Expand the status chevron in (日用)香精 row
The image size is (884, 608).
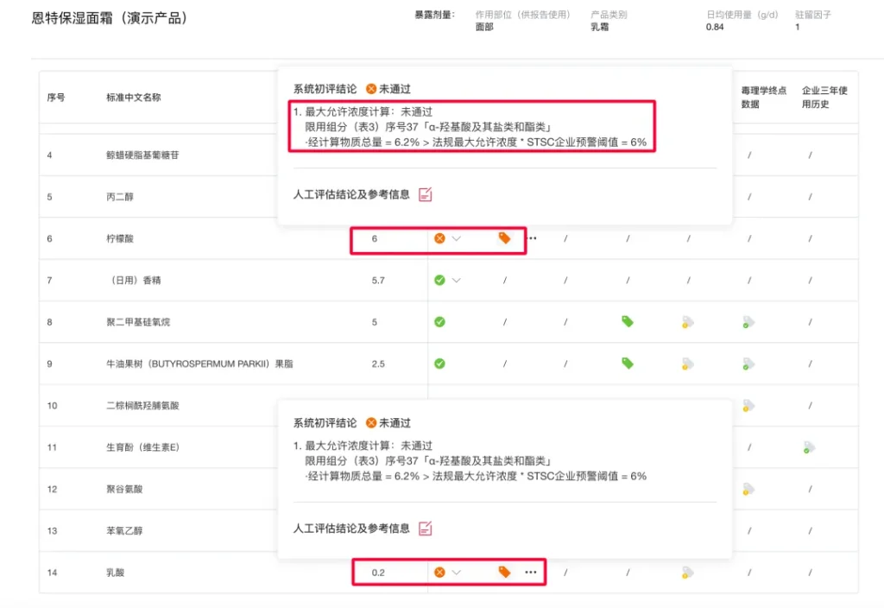tap(457, 281)
